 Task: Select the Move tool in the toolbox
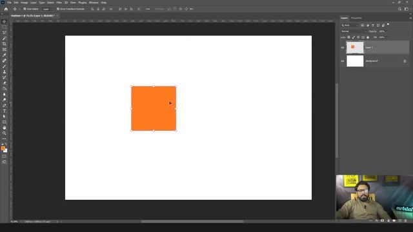point(5,21)
